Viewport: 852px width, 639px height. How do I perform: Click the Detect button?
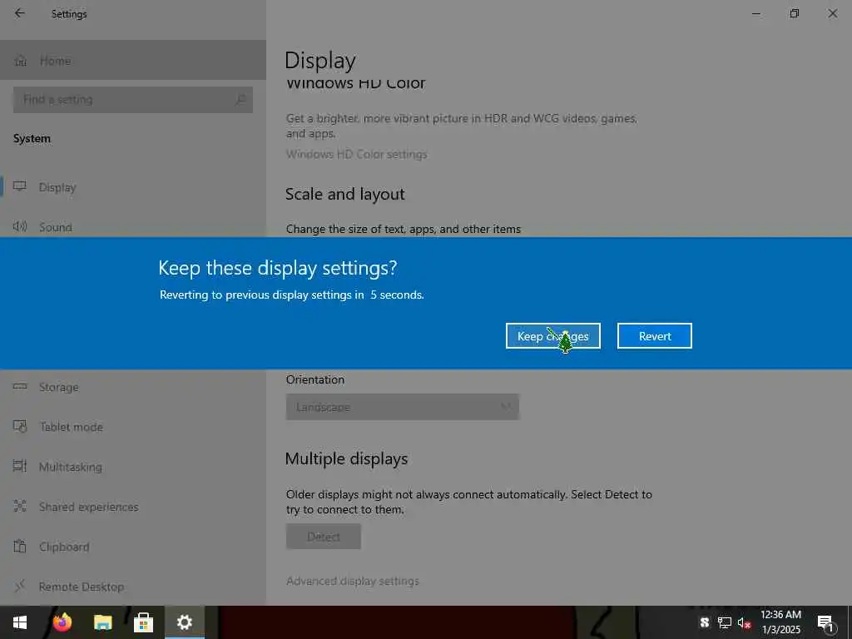pyautogui.click(x=324, y=537)
